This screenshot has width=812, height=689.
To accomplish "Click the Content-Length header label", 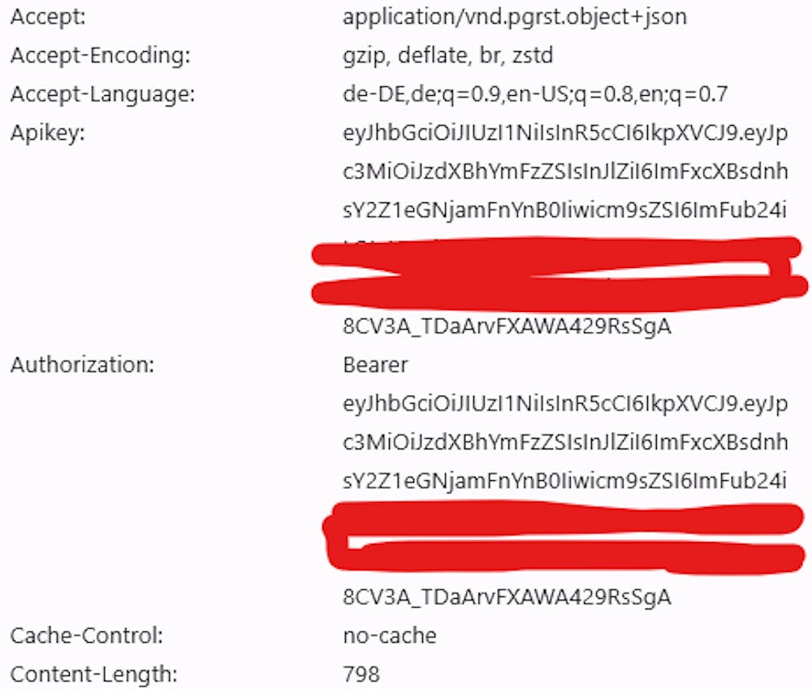I will tap(93, 675).
